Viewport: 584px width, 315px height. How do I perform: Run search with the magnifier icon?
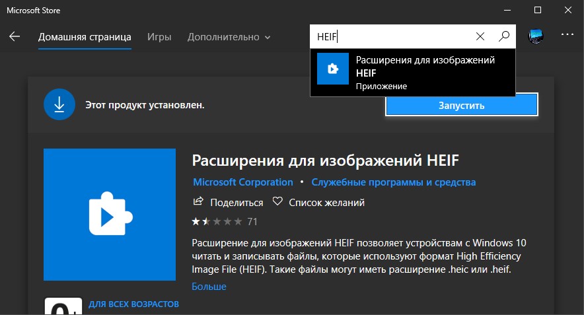pyautogui.click(x=504, y=36)
